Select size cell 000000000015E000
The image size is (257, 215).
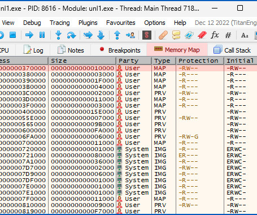pos(82,111)
